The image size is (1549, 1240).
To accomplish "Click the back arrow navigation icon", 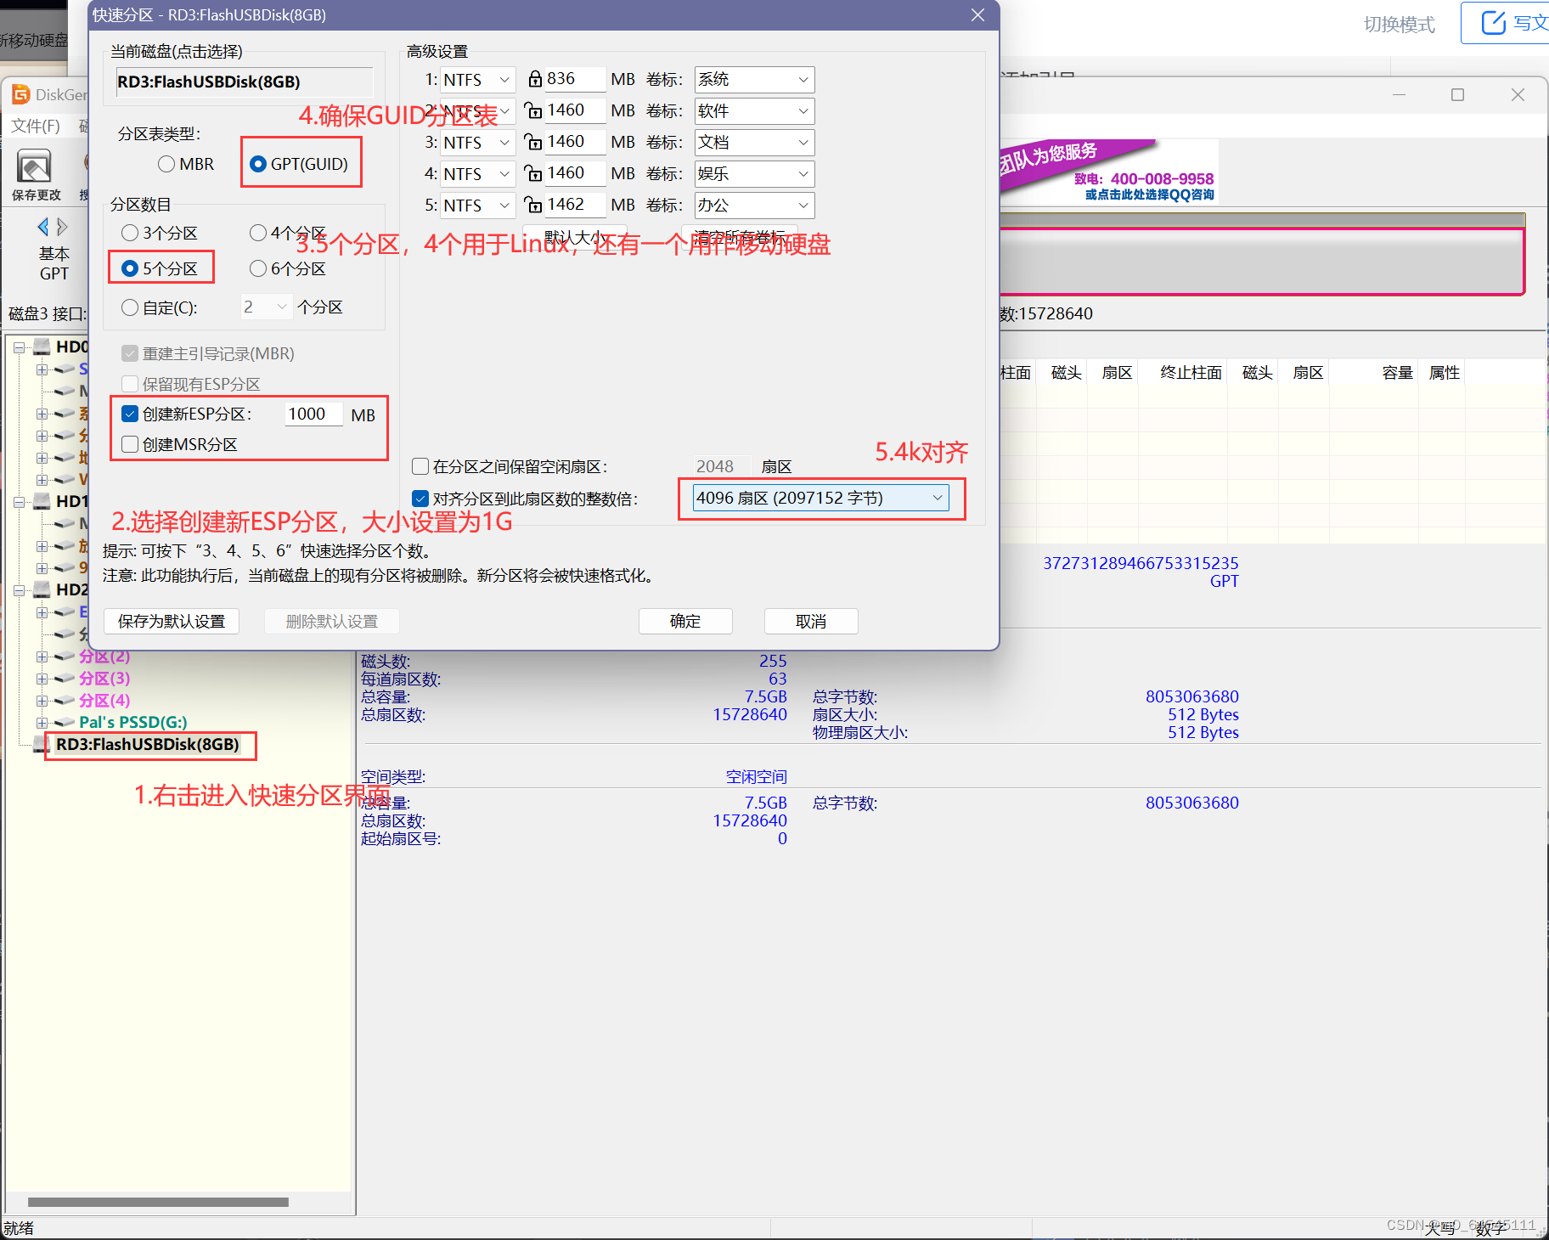I will [43, 227].
